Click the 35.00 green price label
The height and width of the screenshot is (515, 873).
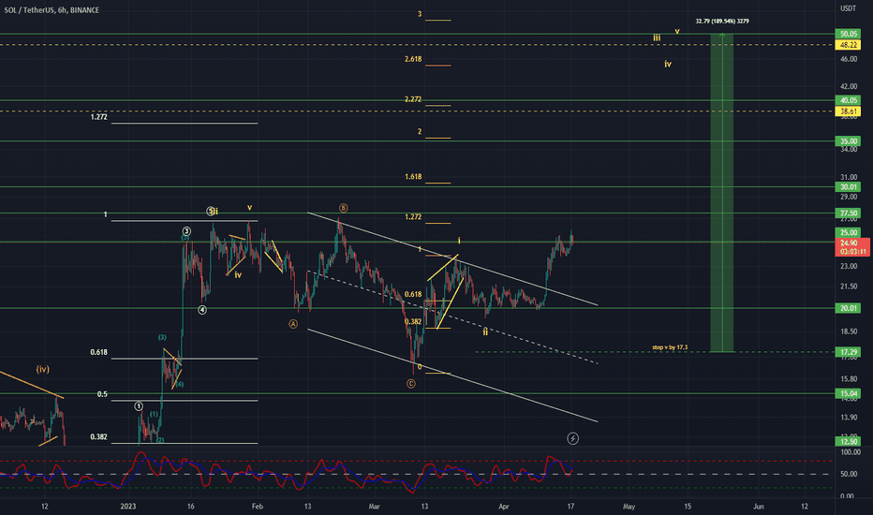(x=848, y=141)
